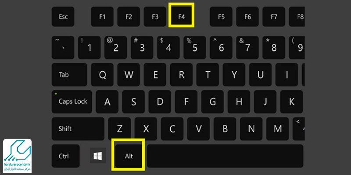Click the F1 function key

click(102, 17)
